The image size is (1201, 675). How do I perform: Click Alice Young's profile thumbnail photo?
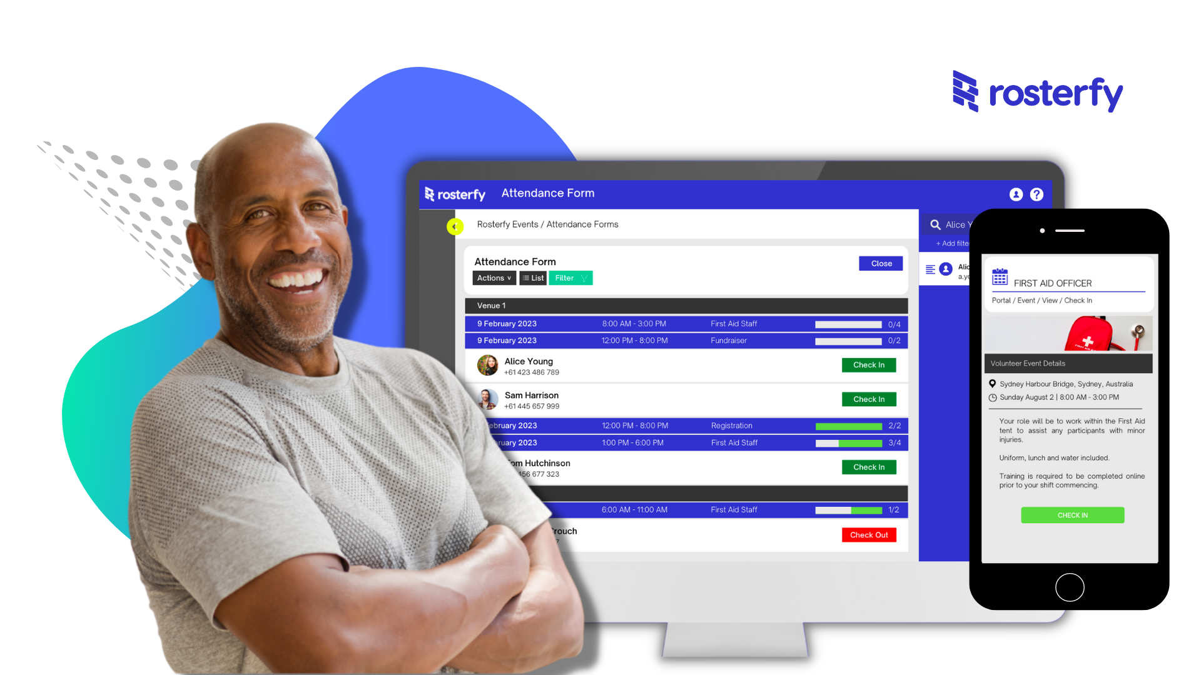[x=487, y=365]
